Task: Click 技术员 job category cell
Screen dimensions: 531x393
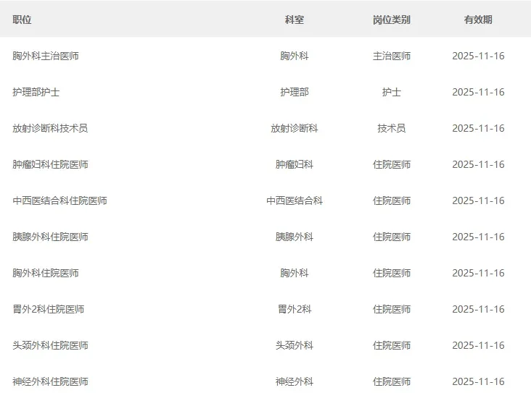Action: (391, 128)
